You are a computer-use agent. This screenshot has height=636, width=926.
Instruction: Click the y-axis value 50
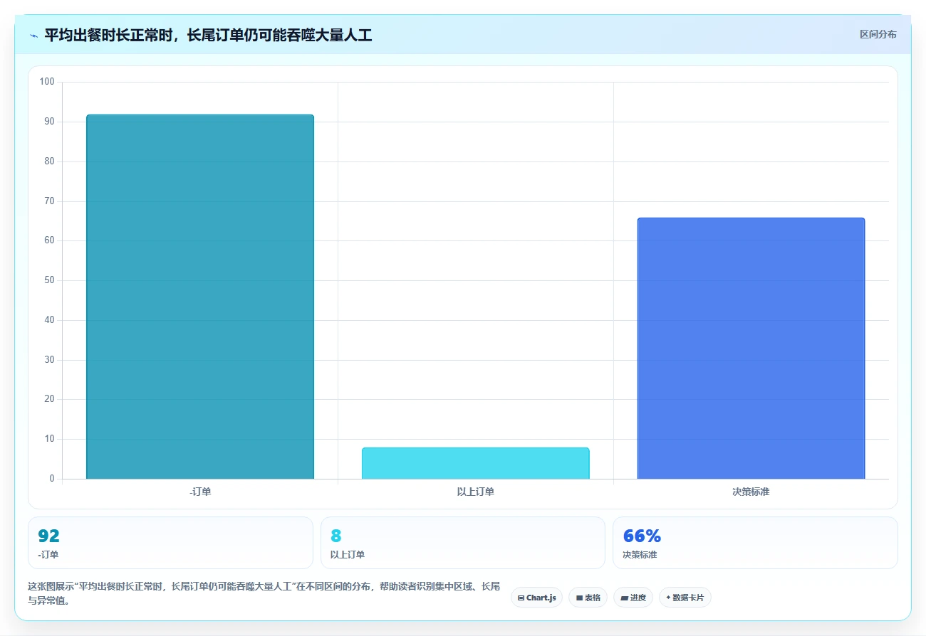point(49,280)
